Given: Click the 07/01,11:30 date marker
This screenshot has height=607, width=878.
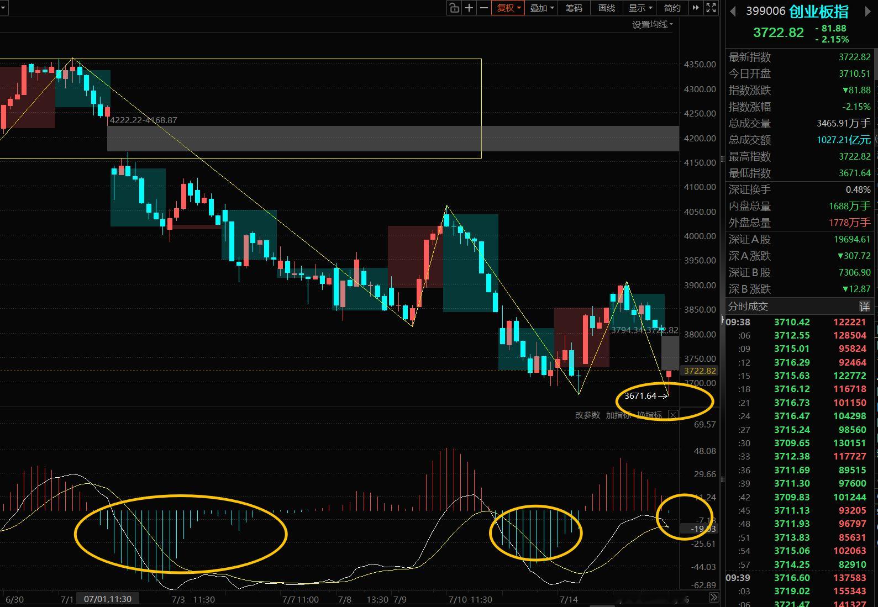Looking at the screenshot, I should coord(107,599).
